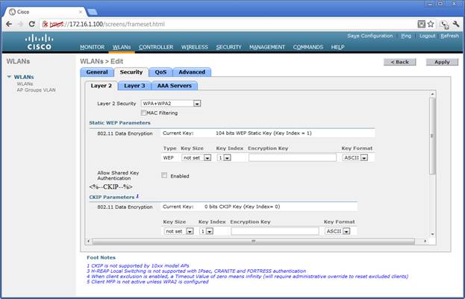Open the COMMANDS menu
Viewport: 465px width, 299px height.
pos(308,47)
